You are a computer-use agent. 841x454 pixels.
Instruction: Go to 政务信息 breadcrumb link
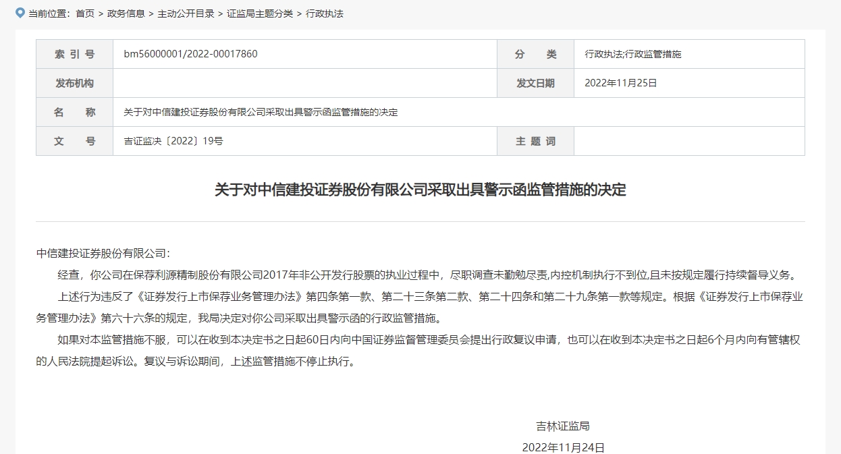[x=126, y=13]
